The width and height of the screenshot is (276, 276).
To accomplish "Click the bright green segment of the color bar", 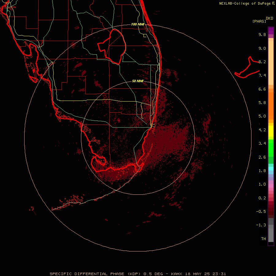I will coord(271,148).
